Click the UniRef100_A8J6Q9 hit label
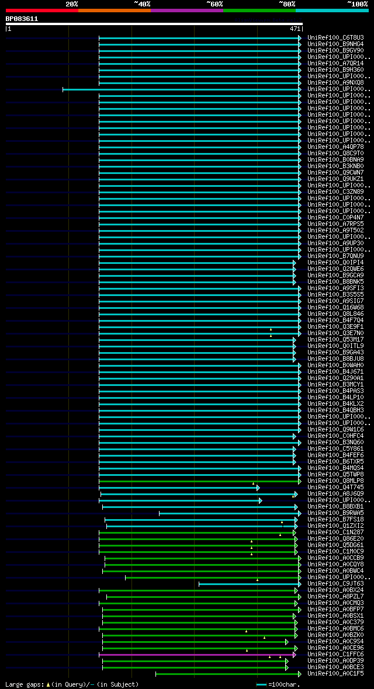This screenshot has width=374, height=689. [335, 494]
